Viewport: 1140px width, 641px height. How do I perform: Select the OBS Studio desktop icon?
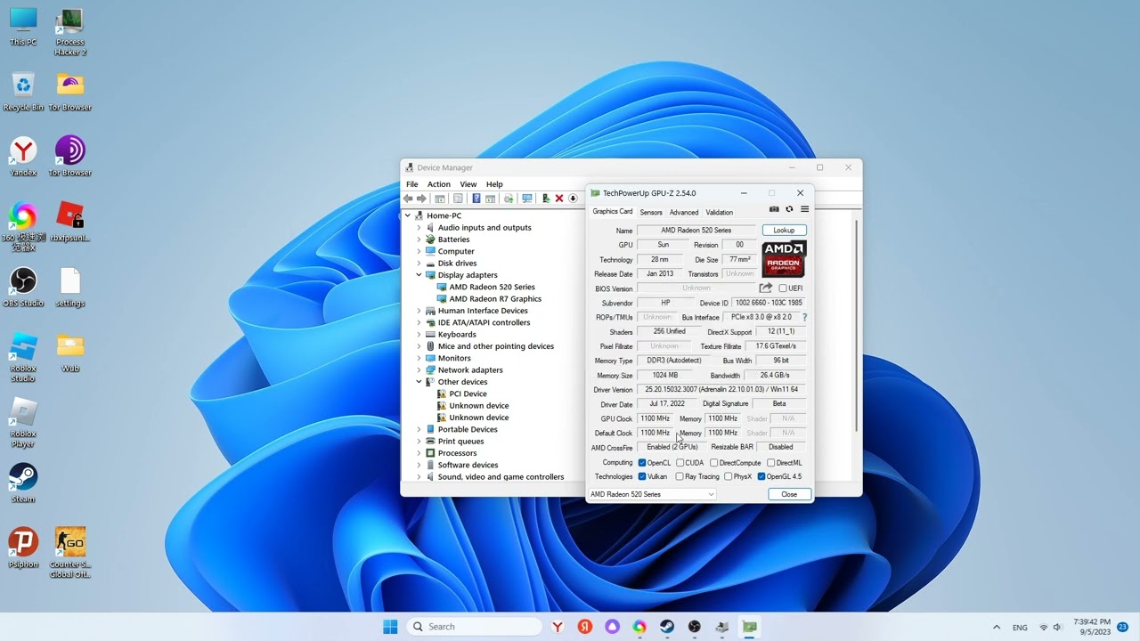[23, 288]
